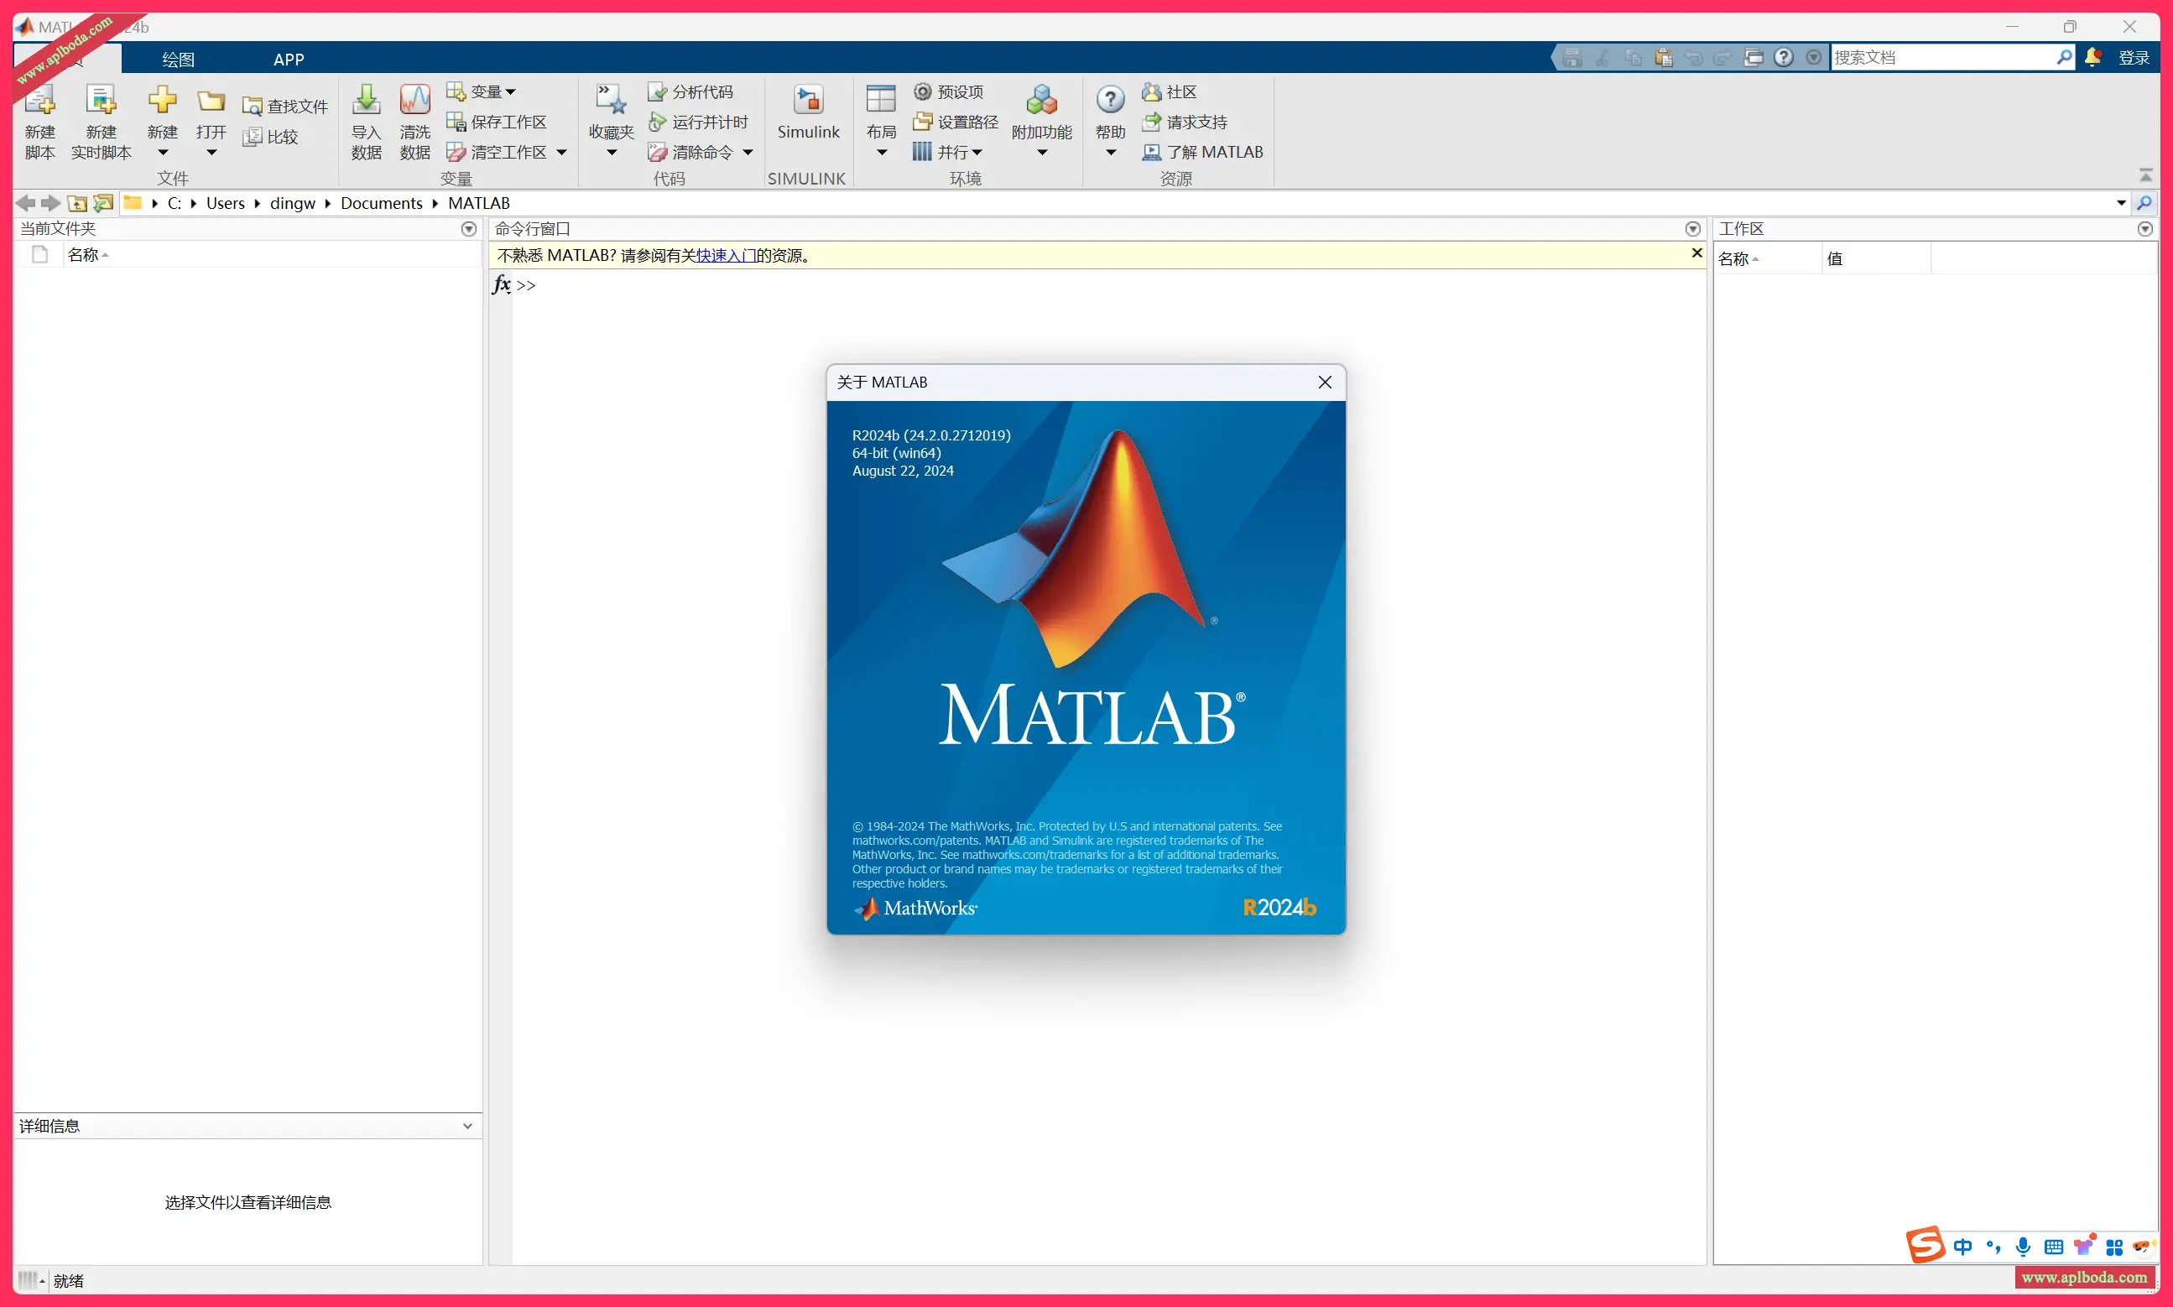The height and width of the screenshot is (1307, 2173).
Task: Switch to the APP tab
Action: pos(288,59)
